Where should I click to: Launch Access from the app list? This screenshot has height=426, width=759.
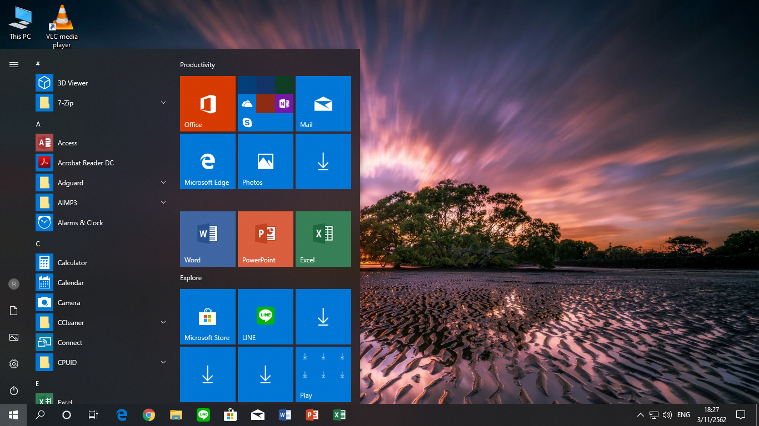pos(102,143)
